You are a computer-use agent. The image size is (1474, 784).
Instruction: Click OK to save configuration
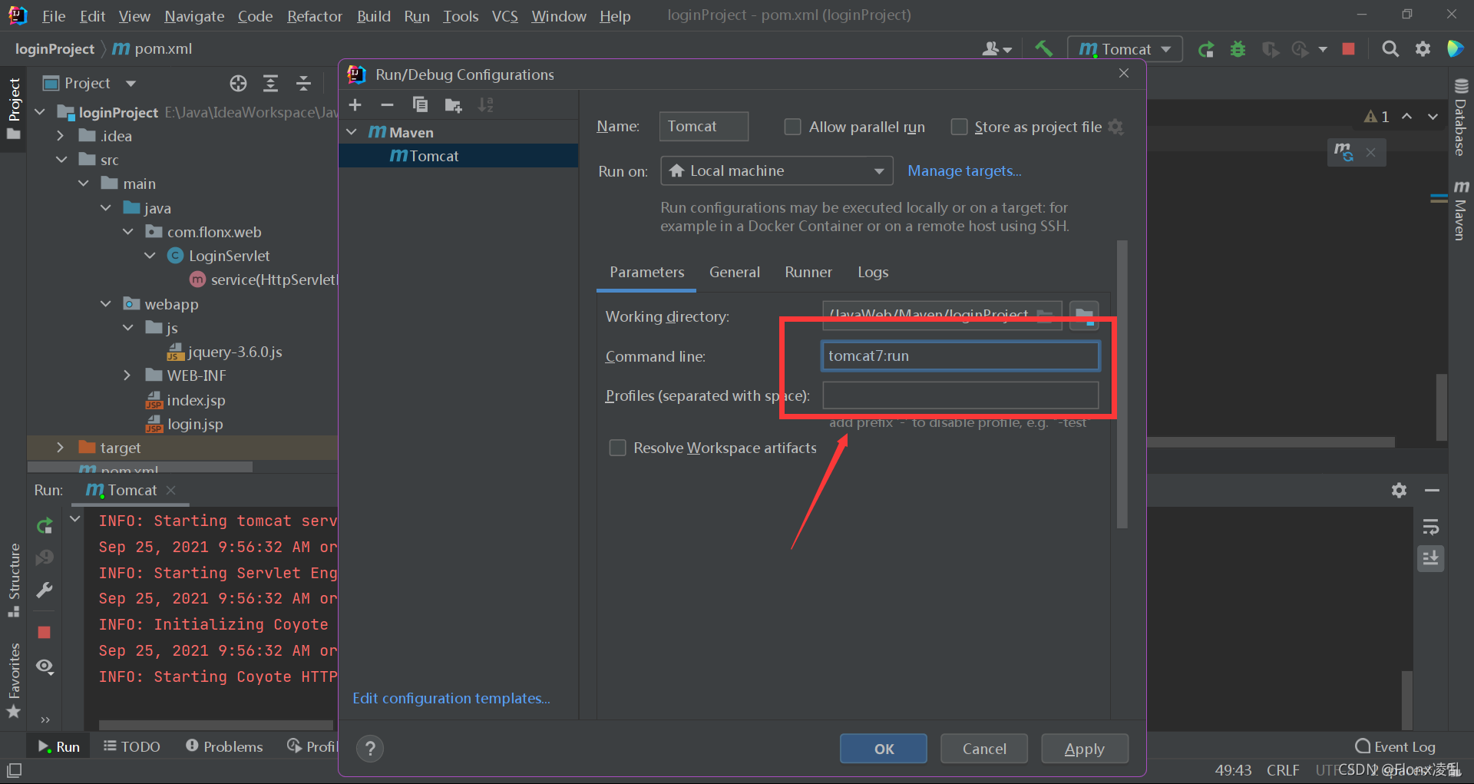click(883, 749)
